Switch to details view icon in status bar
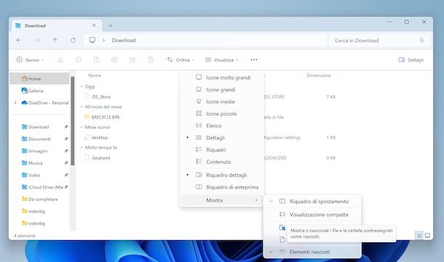444x262 pixels. coord(419,235)
